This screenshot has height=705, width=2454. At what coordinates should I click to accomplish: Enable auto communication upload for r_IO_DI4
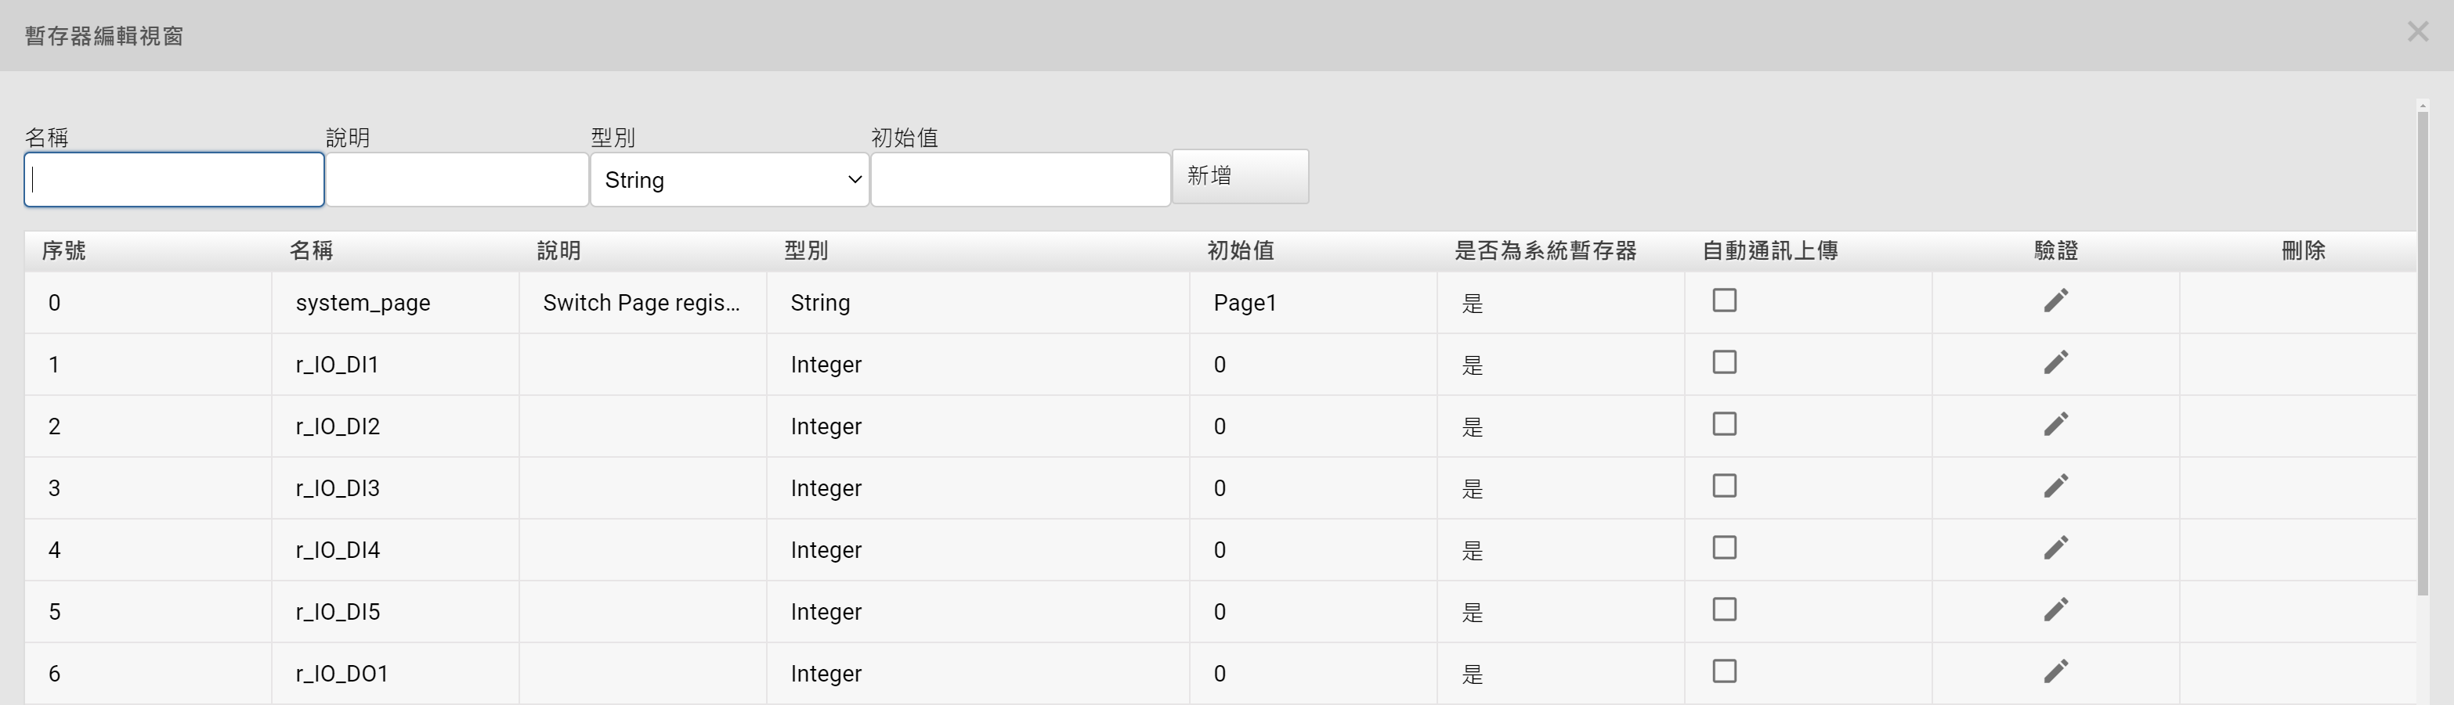coord(1724,548)
